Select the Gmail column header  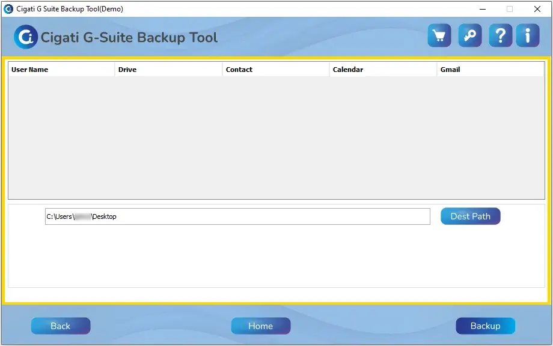490,70
